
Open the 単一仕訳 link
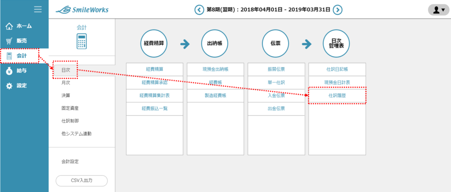click(277, 83)
